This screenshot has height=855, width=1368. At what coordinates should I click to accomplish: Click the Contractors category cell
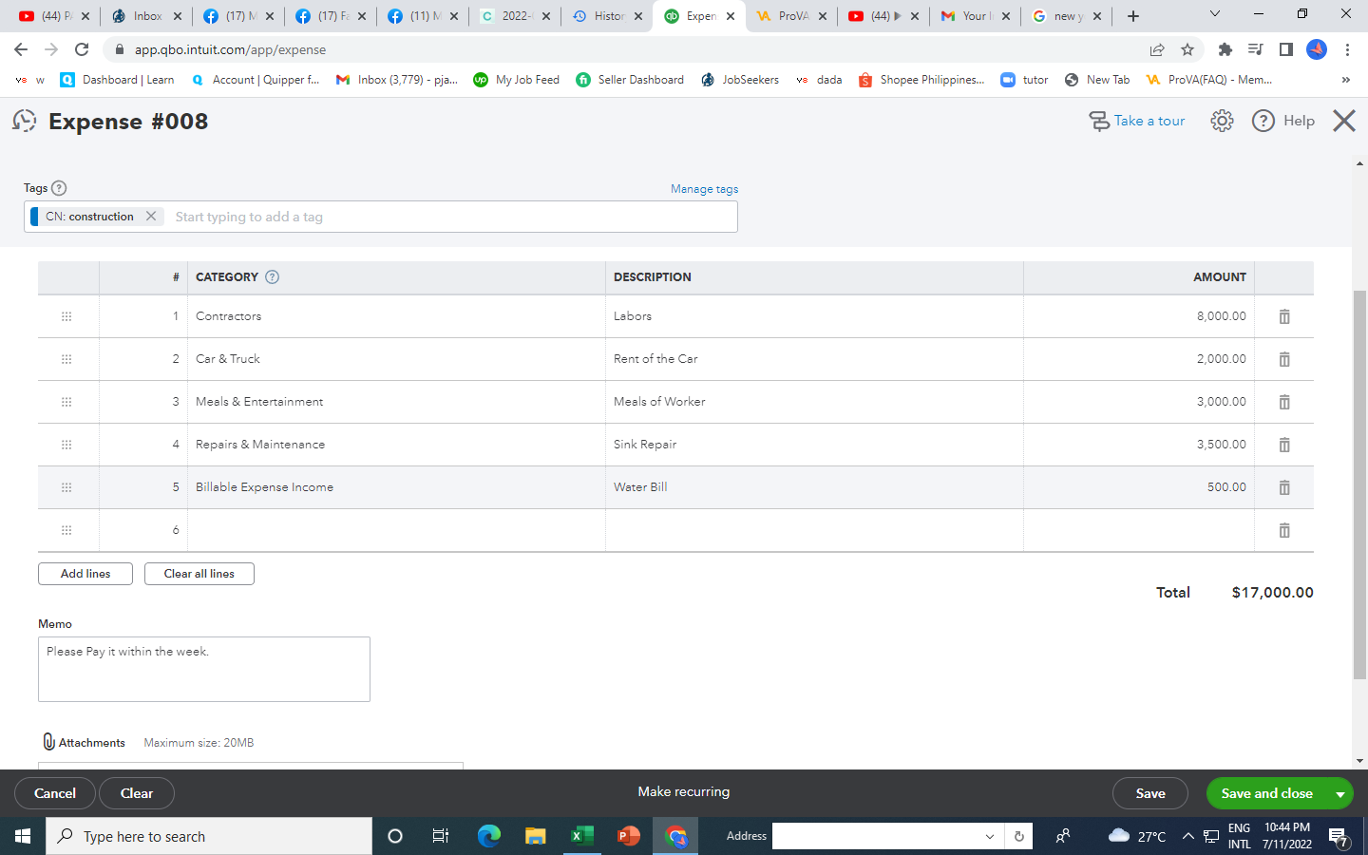396,316
